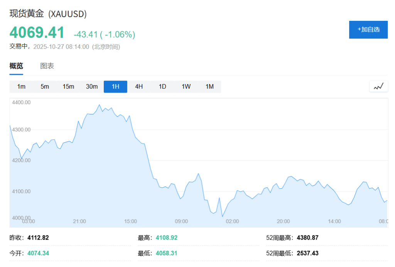Select the 1W time interval
The height and width of the screenshot is (267, 395).
[186, 86]
